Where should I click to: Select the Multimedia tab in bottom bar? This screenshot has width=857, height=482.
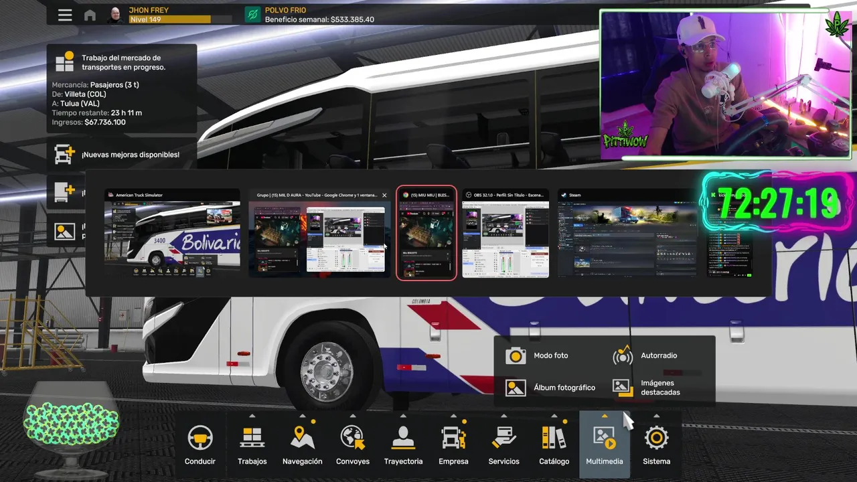(605, 445)
